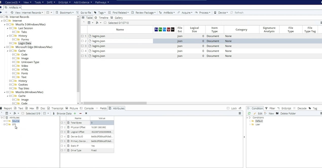Check the box for logins.json row 3
This screenshot has height=168, width=322.
(x=82, y=46)
